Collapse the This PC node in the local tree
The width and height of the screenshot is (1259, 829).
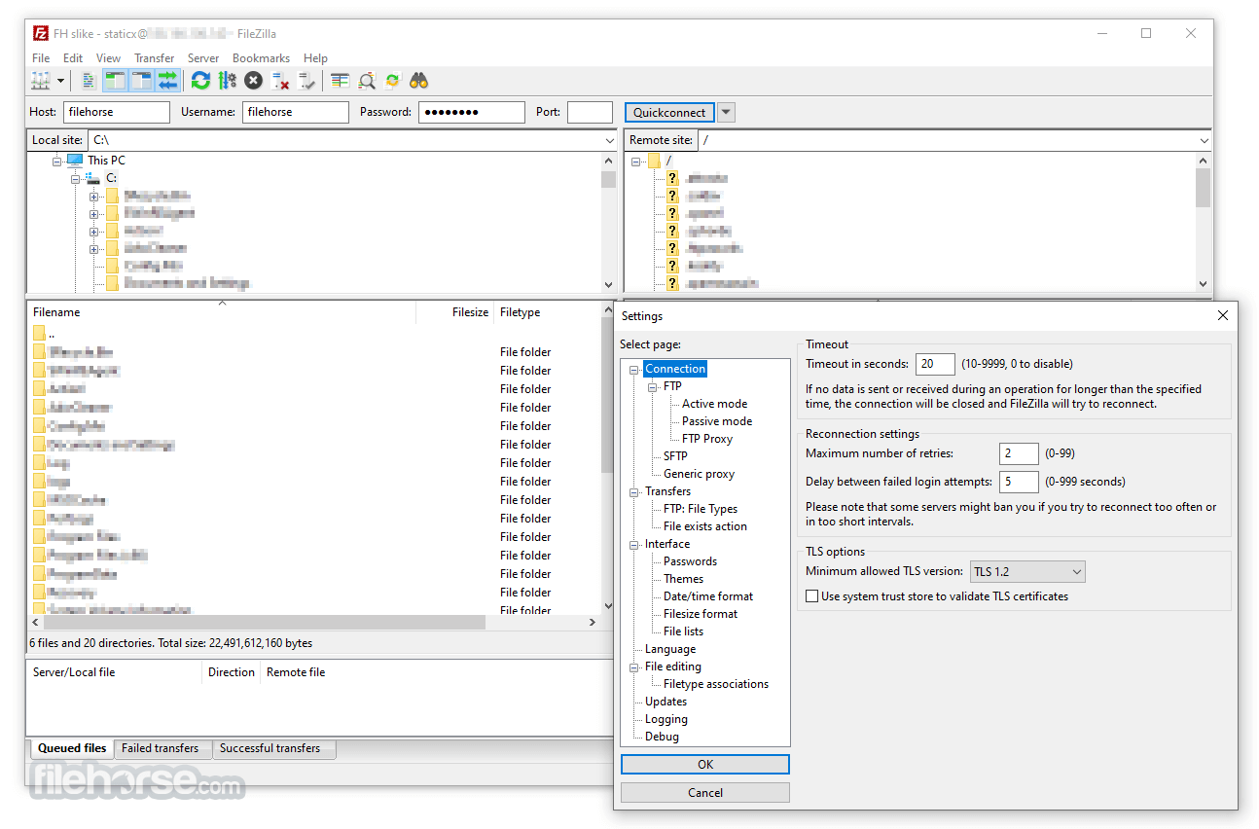[x=57, y=162]
